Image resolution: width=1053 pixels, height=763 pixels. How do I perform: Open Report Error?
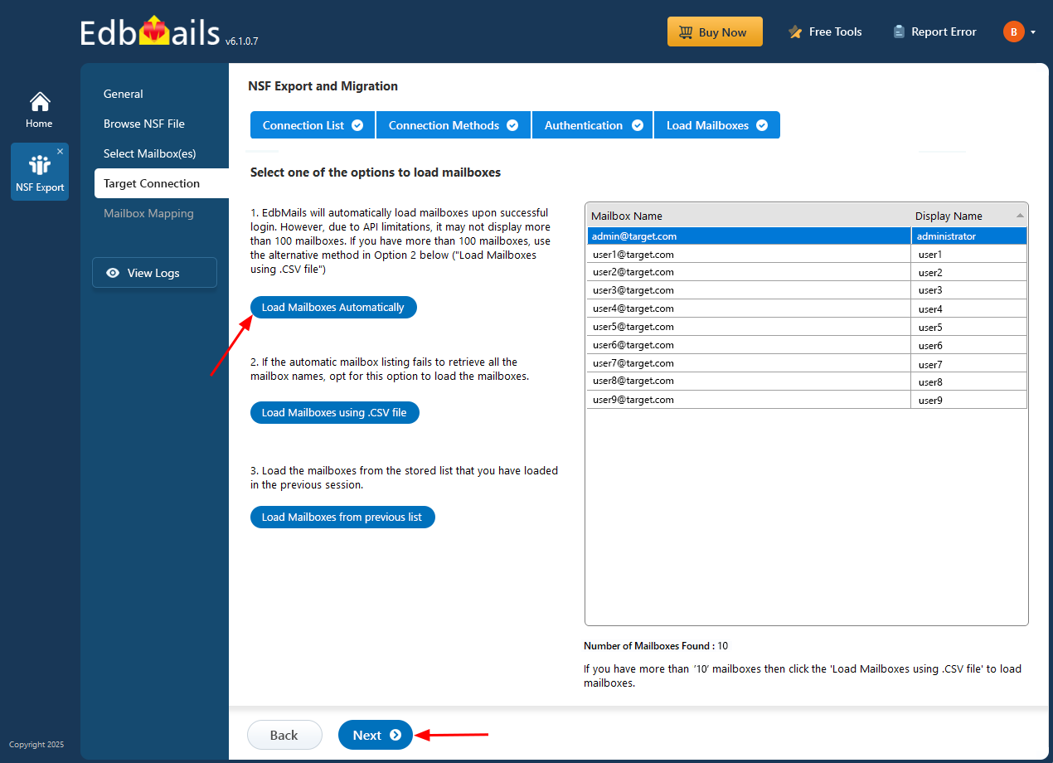coord(934,32)
